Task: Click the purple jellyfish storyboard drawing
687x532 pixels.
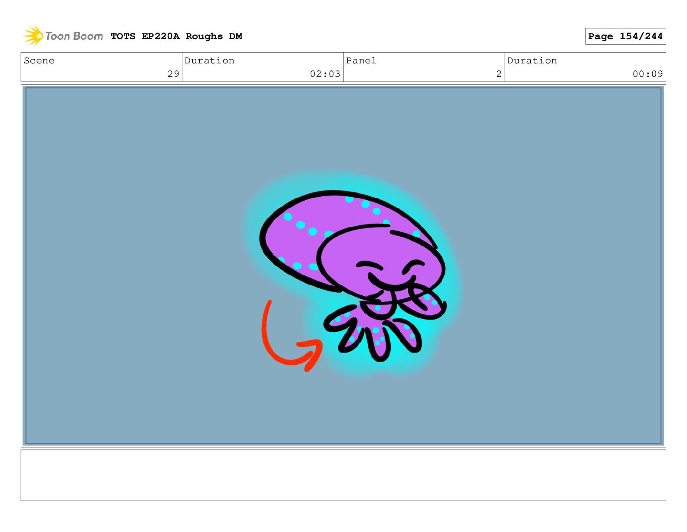Action: point(353,275)
